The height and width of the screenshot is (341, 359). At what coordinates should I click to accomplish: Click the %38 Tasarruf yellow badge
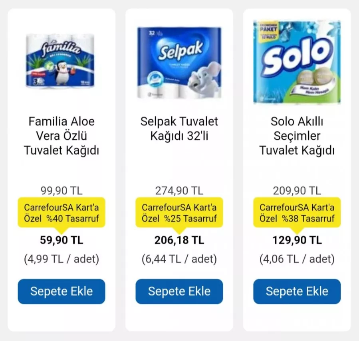click(x=297, y=213)
